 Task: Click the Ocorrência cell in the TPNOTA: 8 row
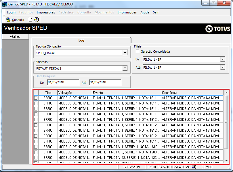[x=192, y=152]
